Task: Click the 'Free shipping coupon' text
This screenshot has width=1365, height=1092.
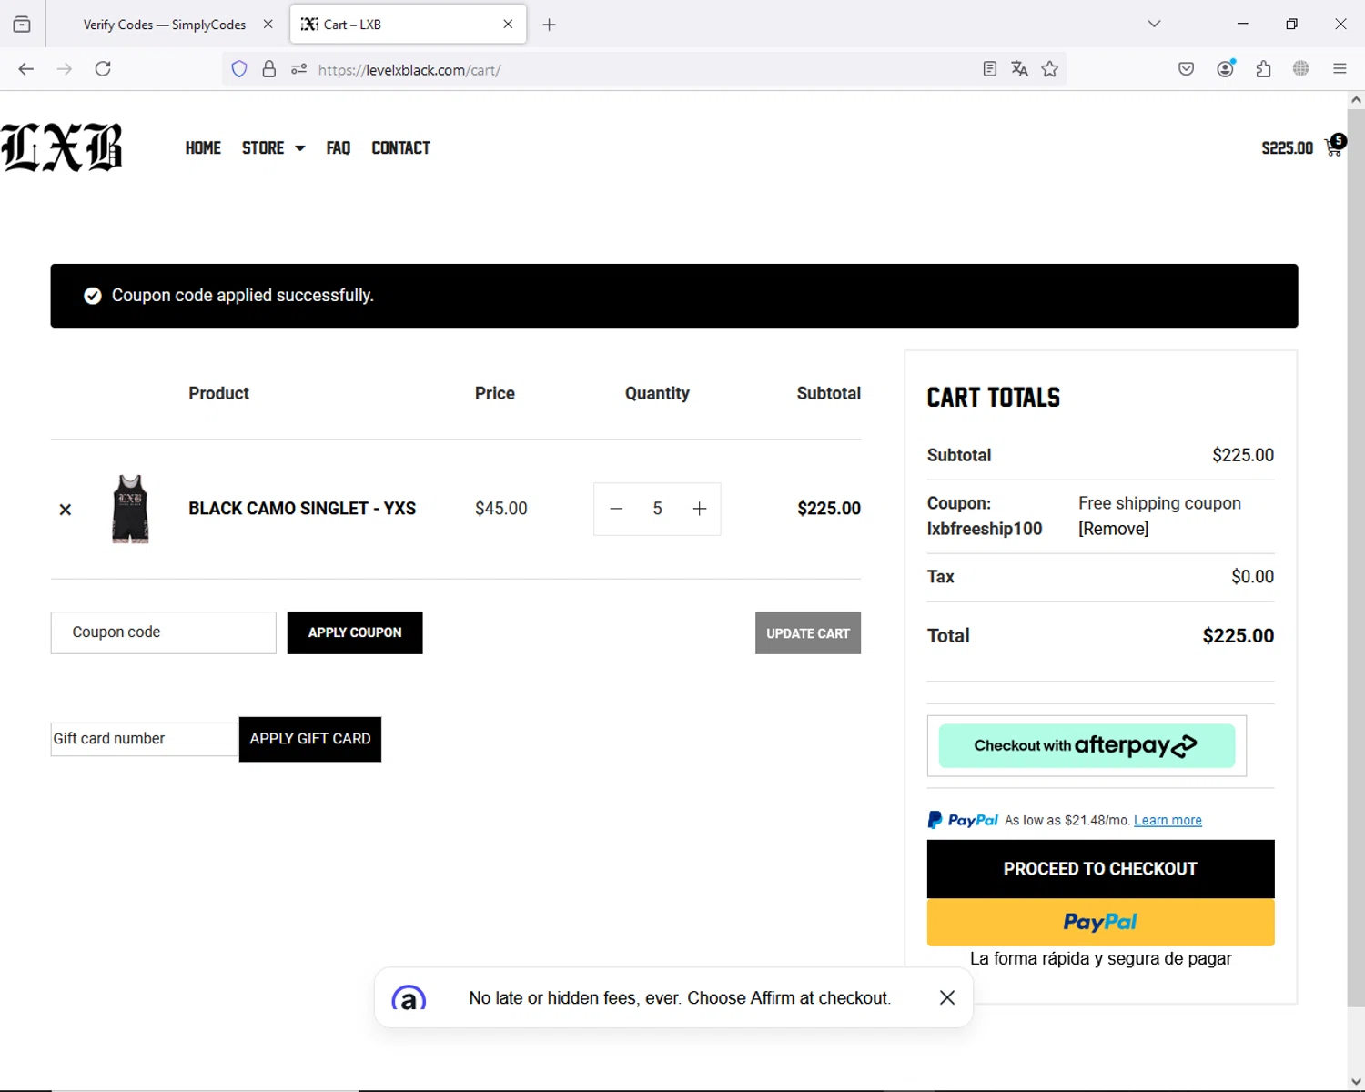Action: [1159, 503]
